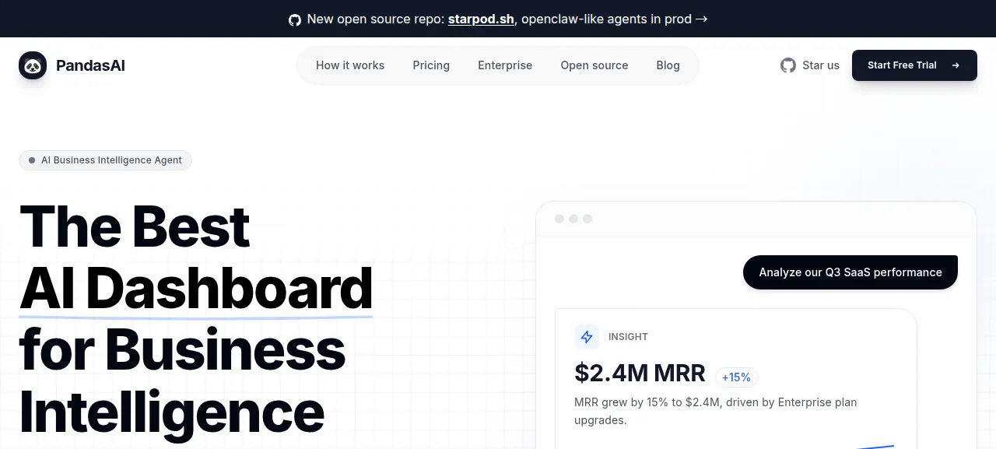Click "openclaw-like agents in prod" banner text
Screen dimensions: 996x449
click(606, 19)
